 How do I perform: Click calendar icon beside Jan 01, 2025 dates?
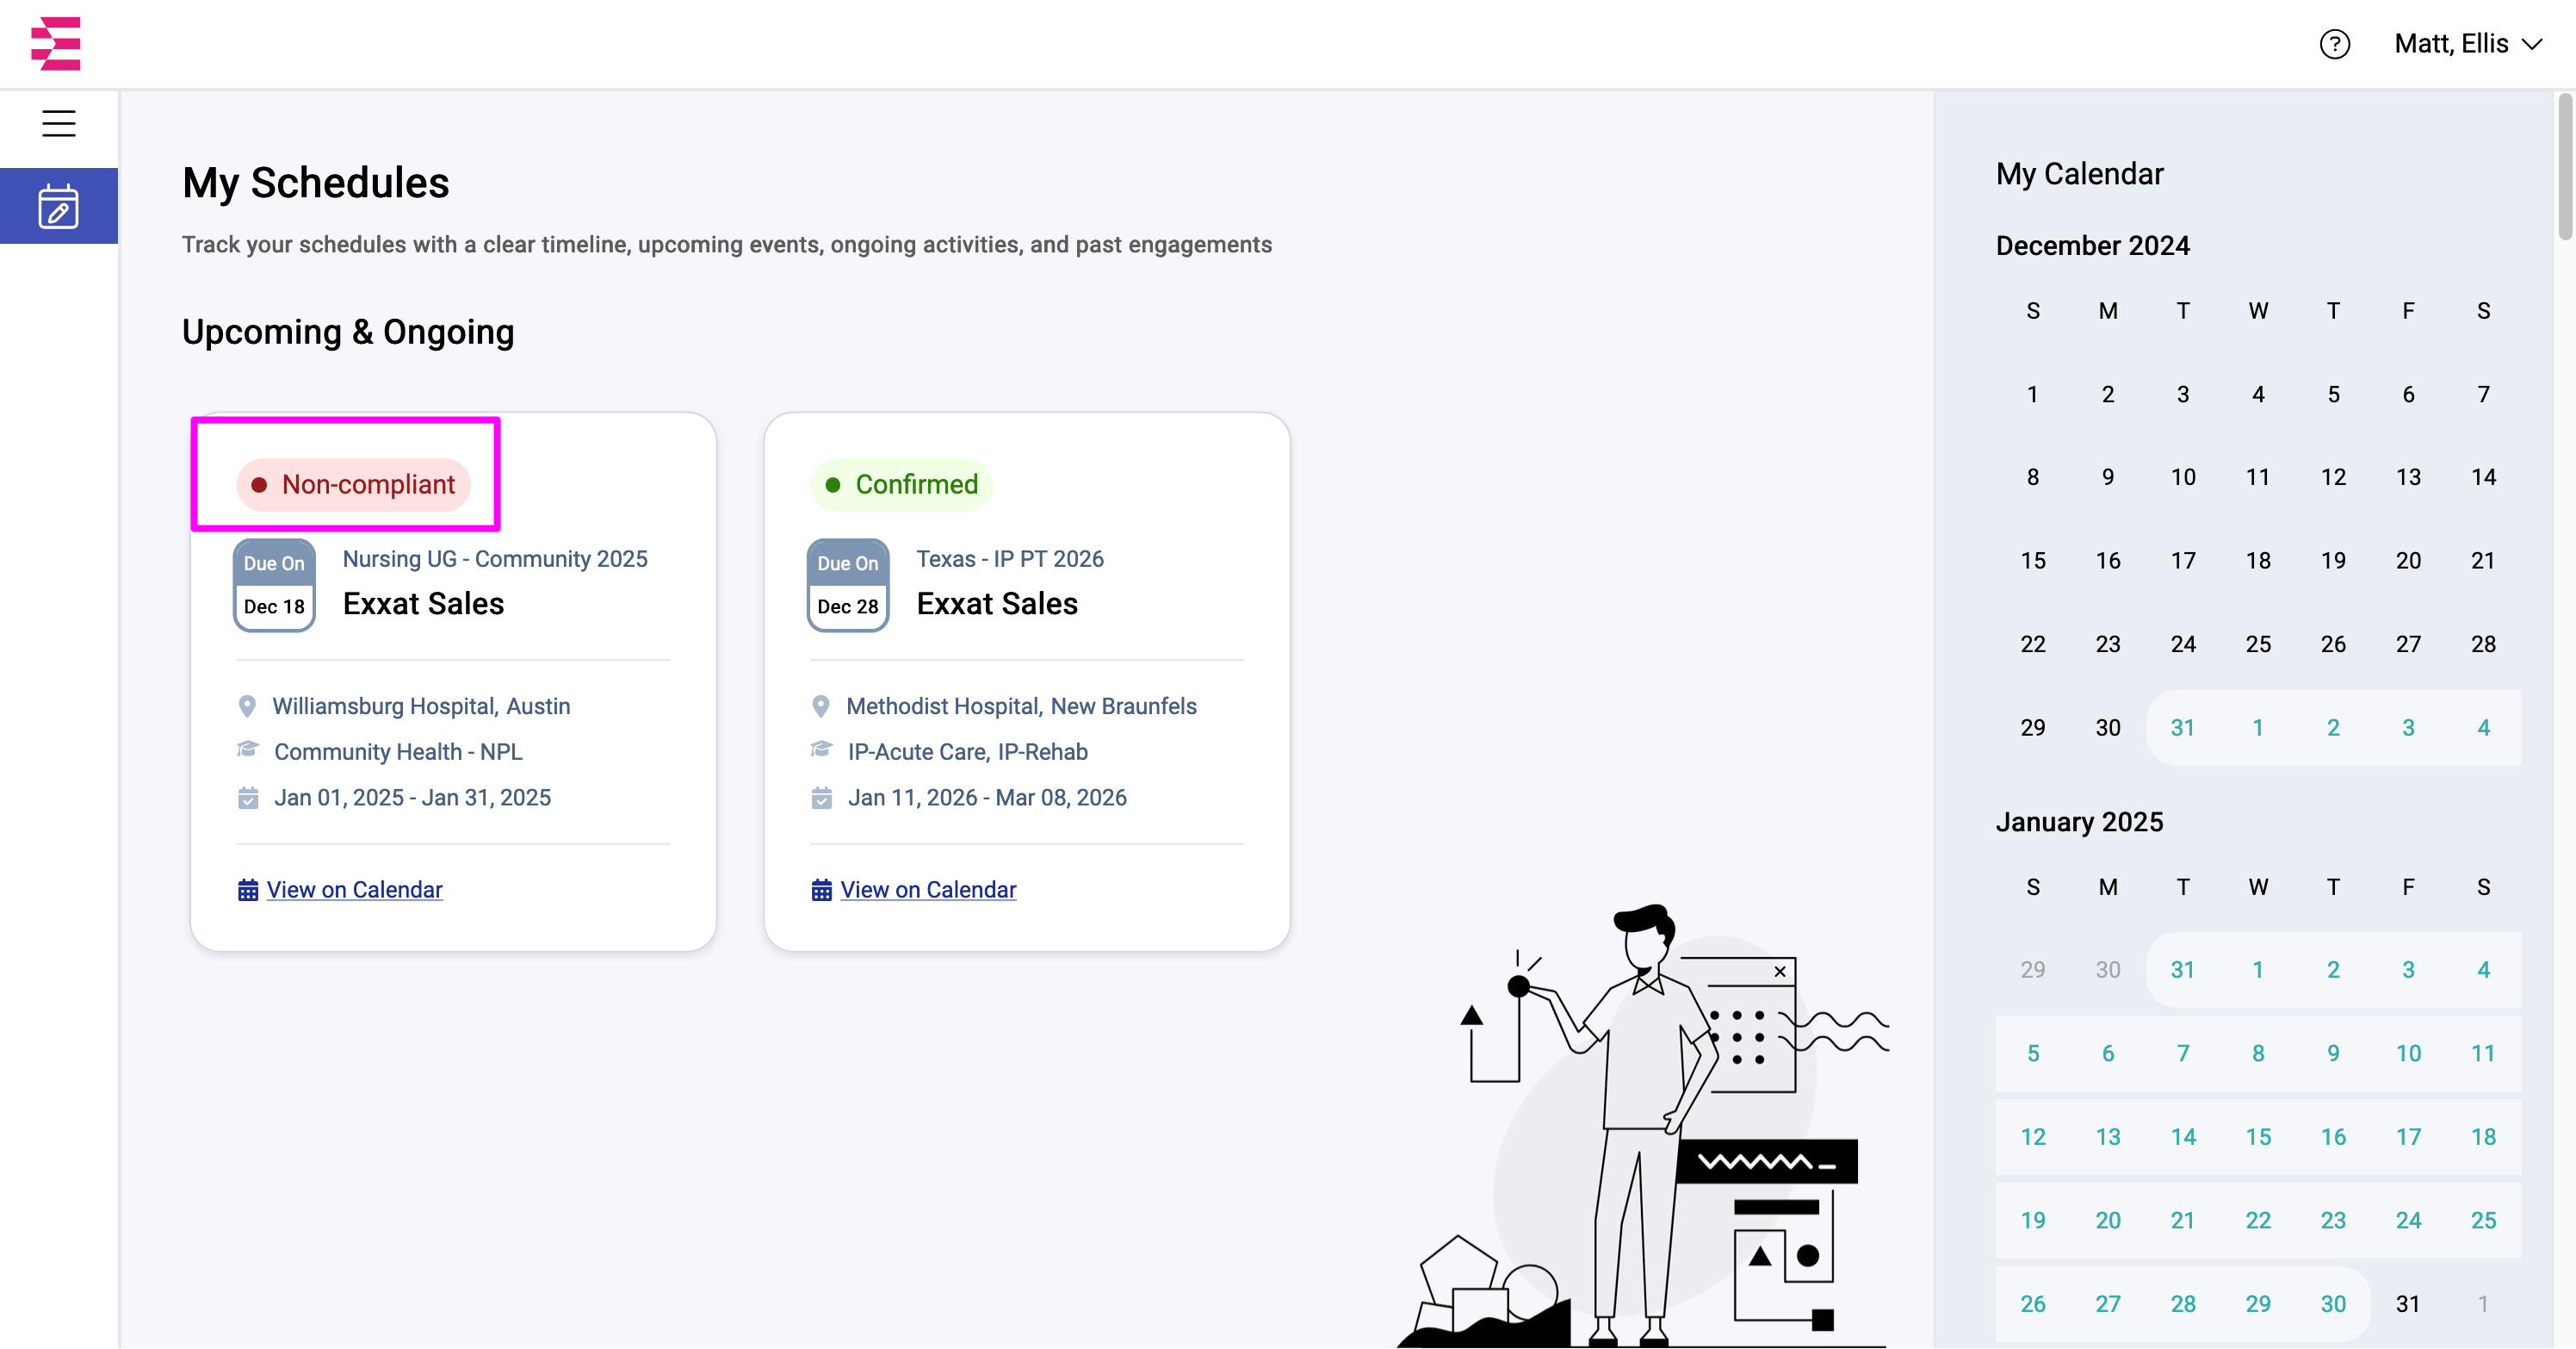[x=248, y=798]
